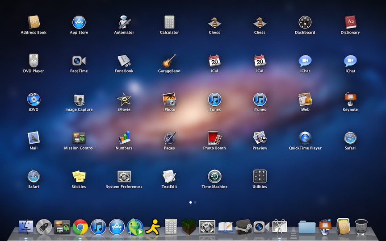
Task: Click Mission Control icon in the Dock
Action: point(62,227)
